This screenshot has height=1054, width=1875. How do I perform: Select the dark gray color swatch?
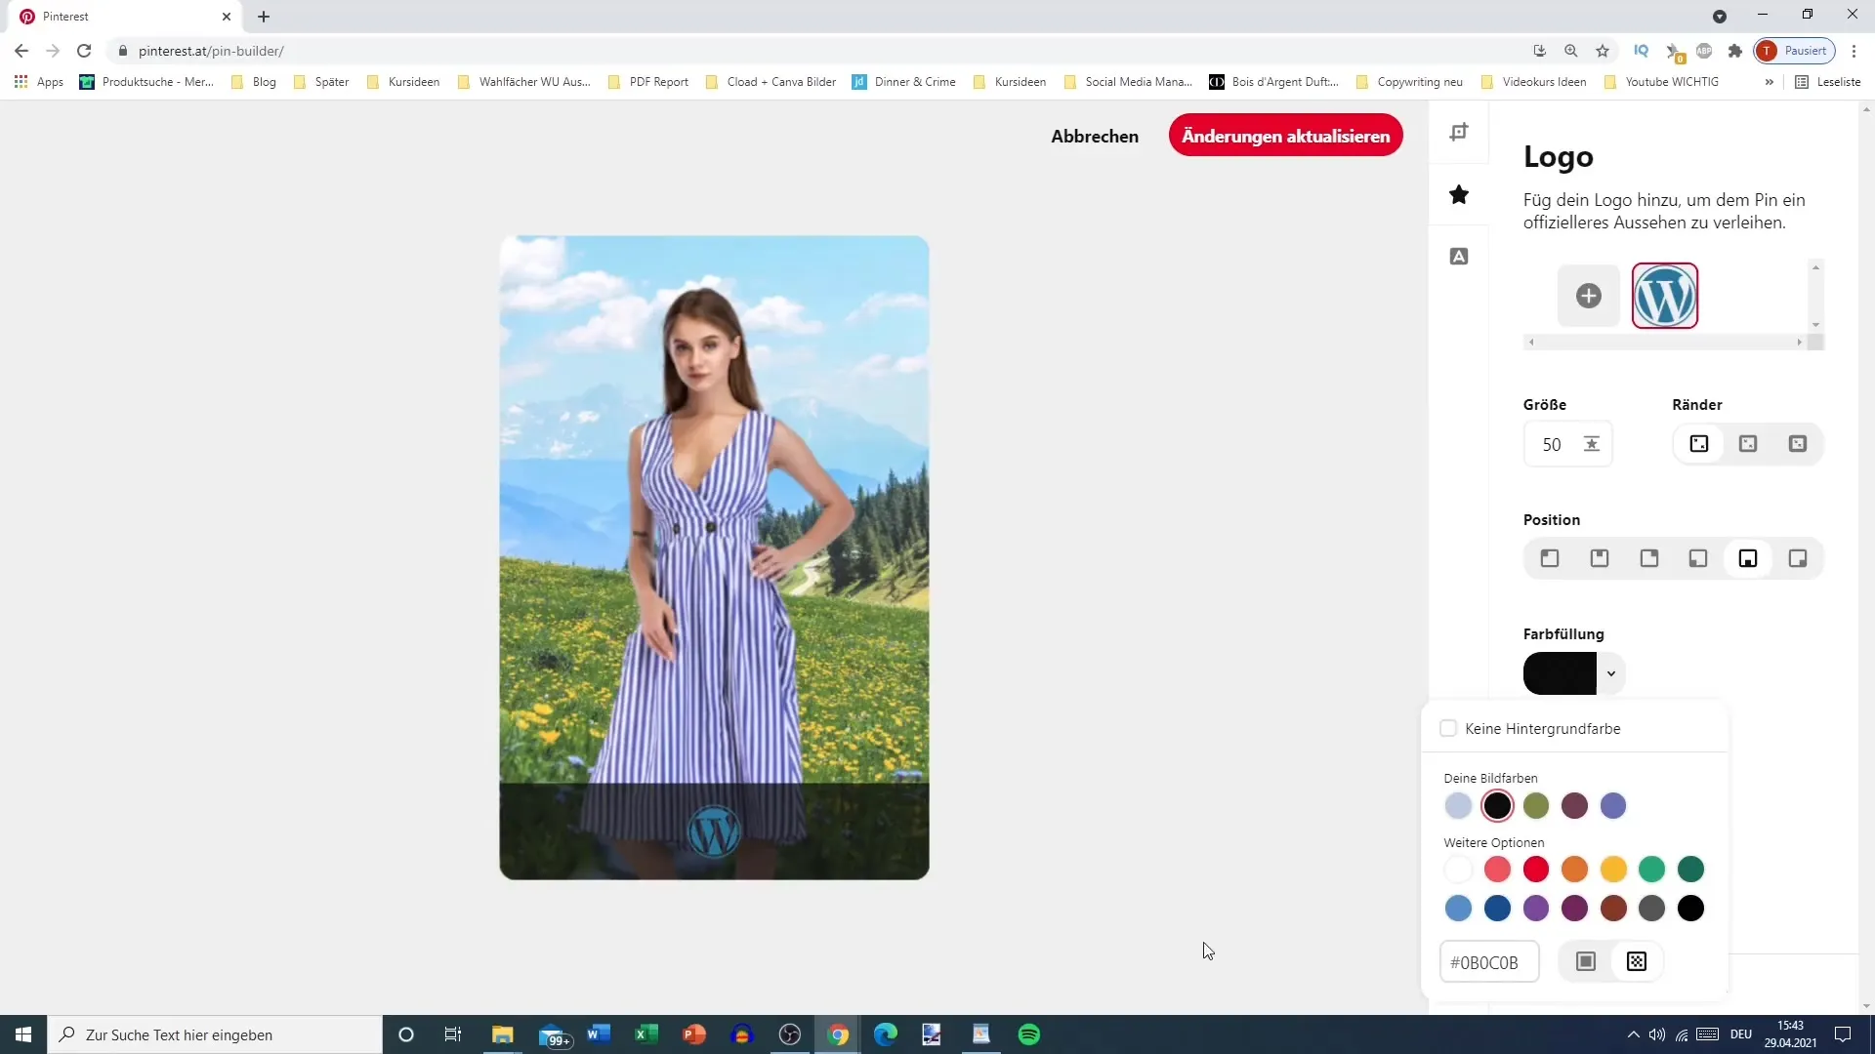coord(1651,909)
